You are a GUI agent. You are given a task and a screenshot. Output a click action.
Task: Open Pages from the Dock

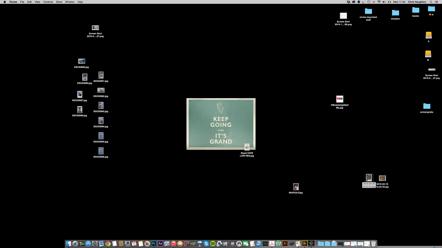coord(298,244)
